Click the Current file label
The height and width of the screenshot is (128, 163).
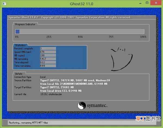(20, 94)
